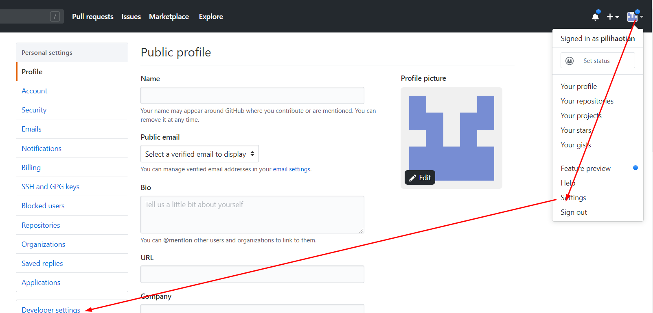Click the Bio label

point(146,188)
